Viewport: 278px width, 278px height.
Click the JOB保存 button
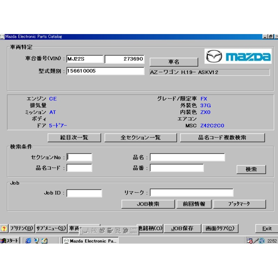(182, 229)
